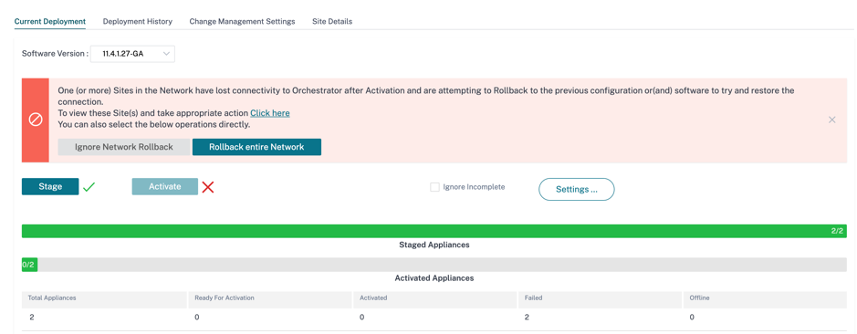857x334 pixels.
Task: Tick the Ignore Incomplete checkbox
Action: tap(435, 187)
